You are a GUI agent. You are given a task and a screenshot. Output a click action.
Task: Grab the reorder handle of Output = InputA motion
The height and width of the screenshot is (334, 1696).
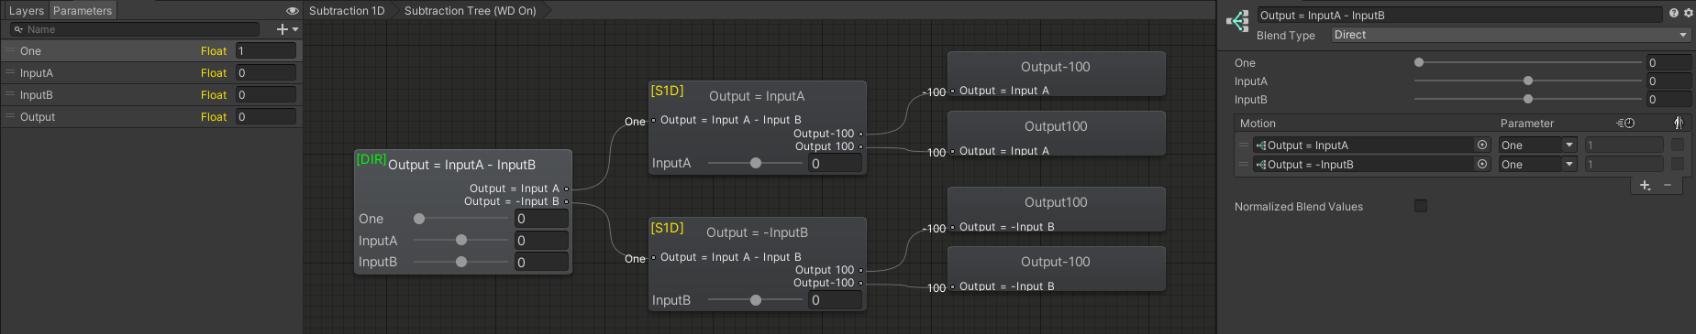coord(1244,145)
